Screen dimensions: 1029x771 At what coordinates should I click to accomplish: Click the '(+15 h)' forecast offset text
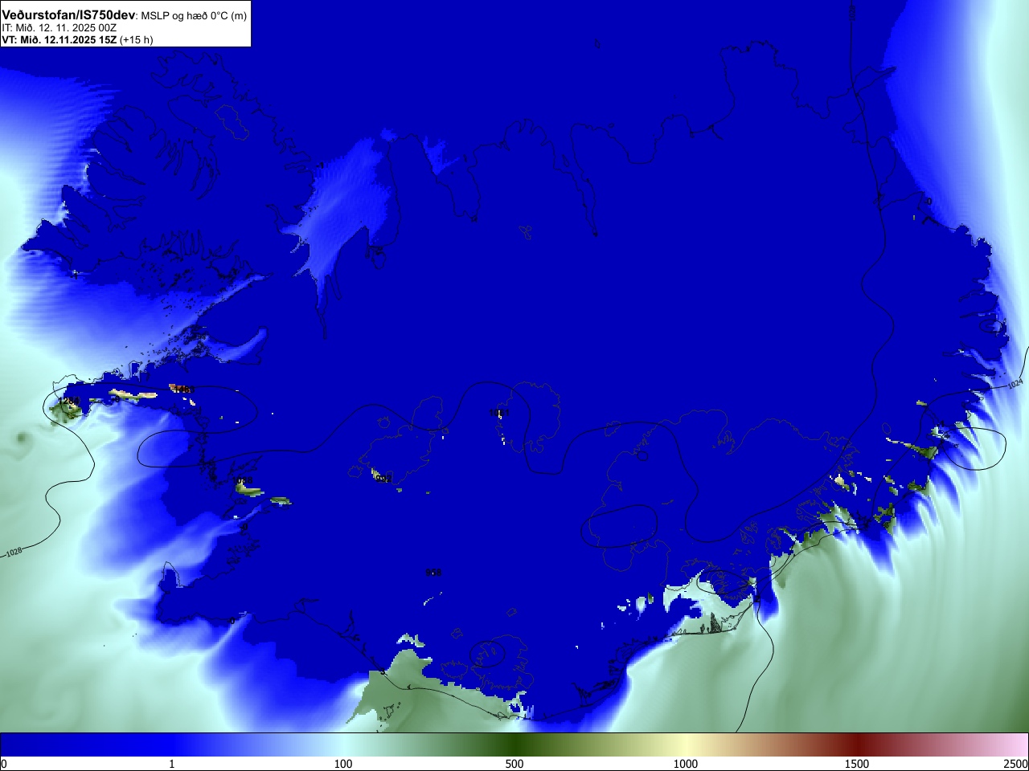pos(136,39)
